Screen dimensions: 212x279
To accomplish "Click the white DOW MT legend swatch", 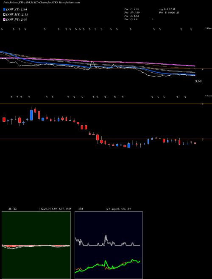I will pos(4,14).
